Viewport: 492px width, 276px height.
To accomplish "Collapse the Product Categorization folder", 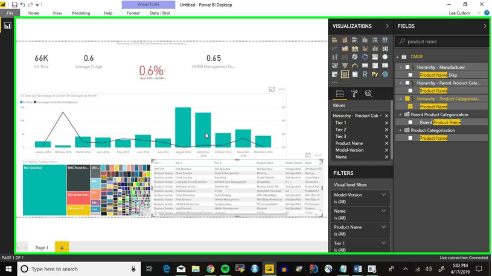I will 400,130.
